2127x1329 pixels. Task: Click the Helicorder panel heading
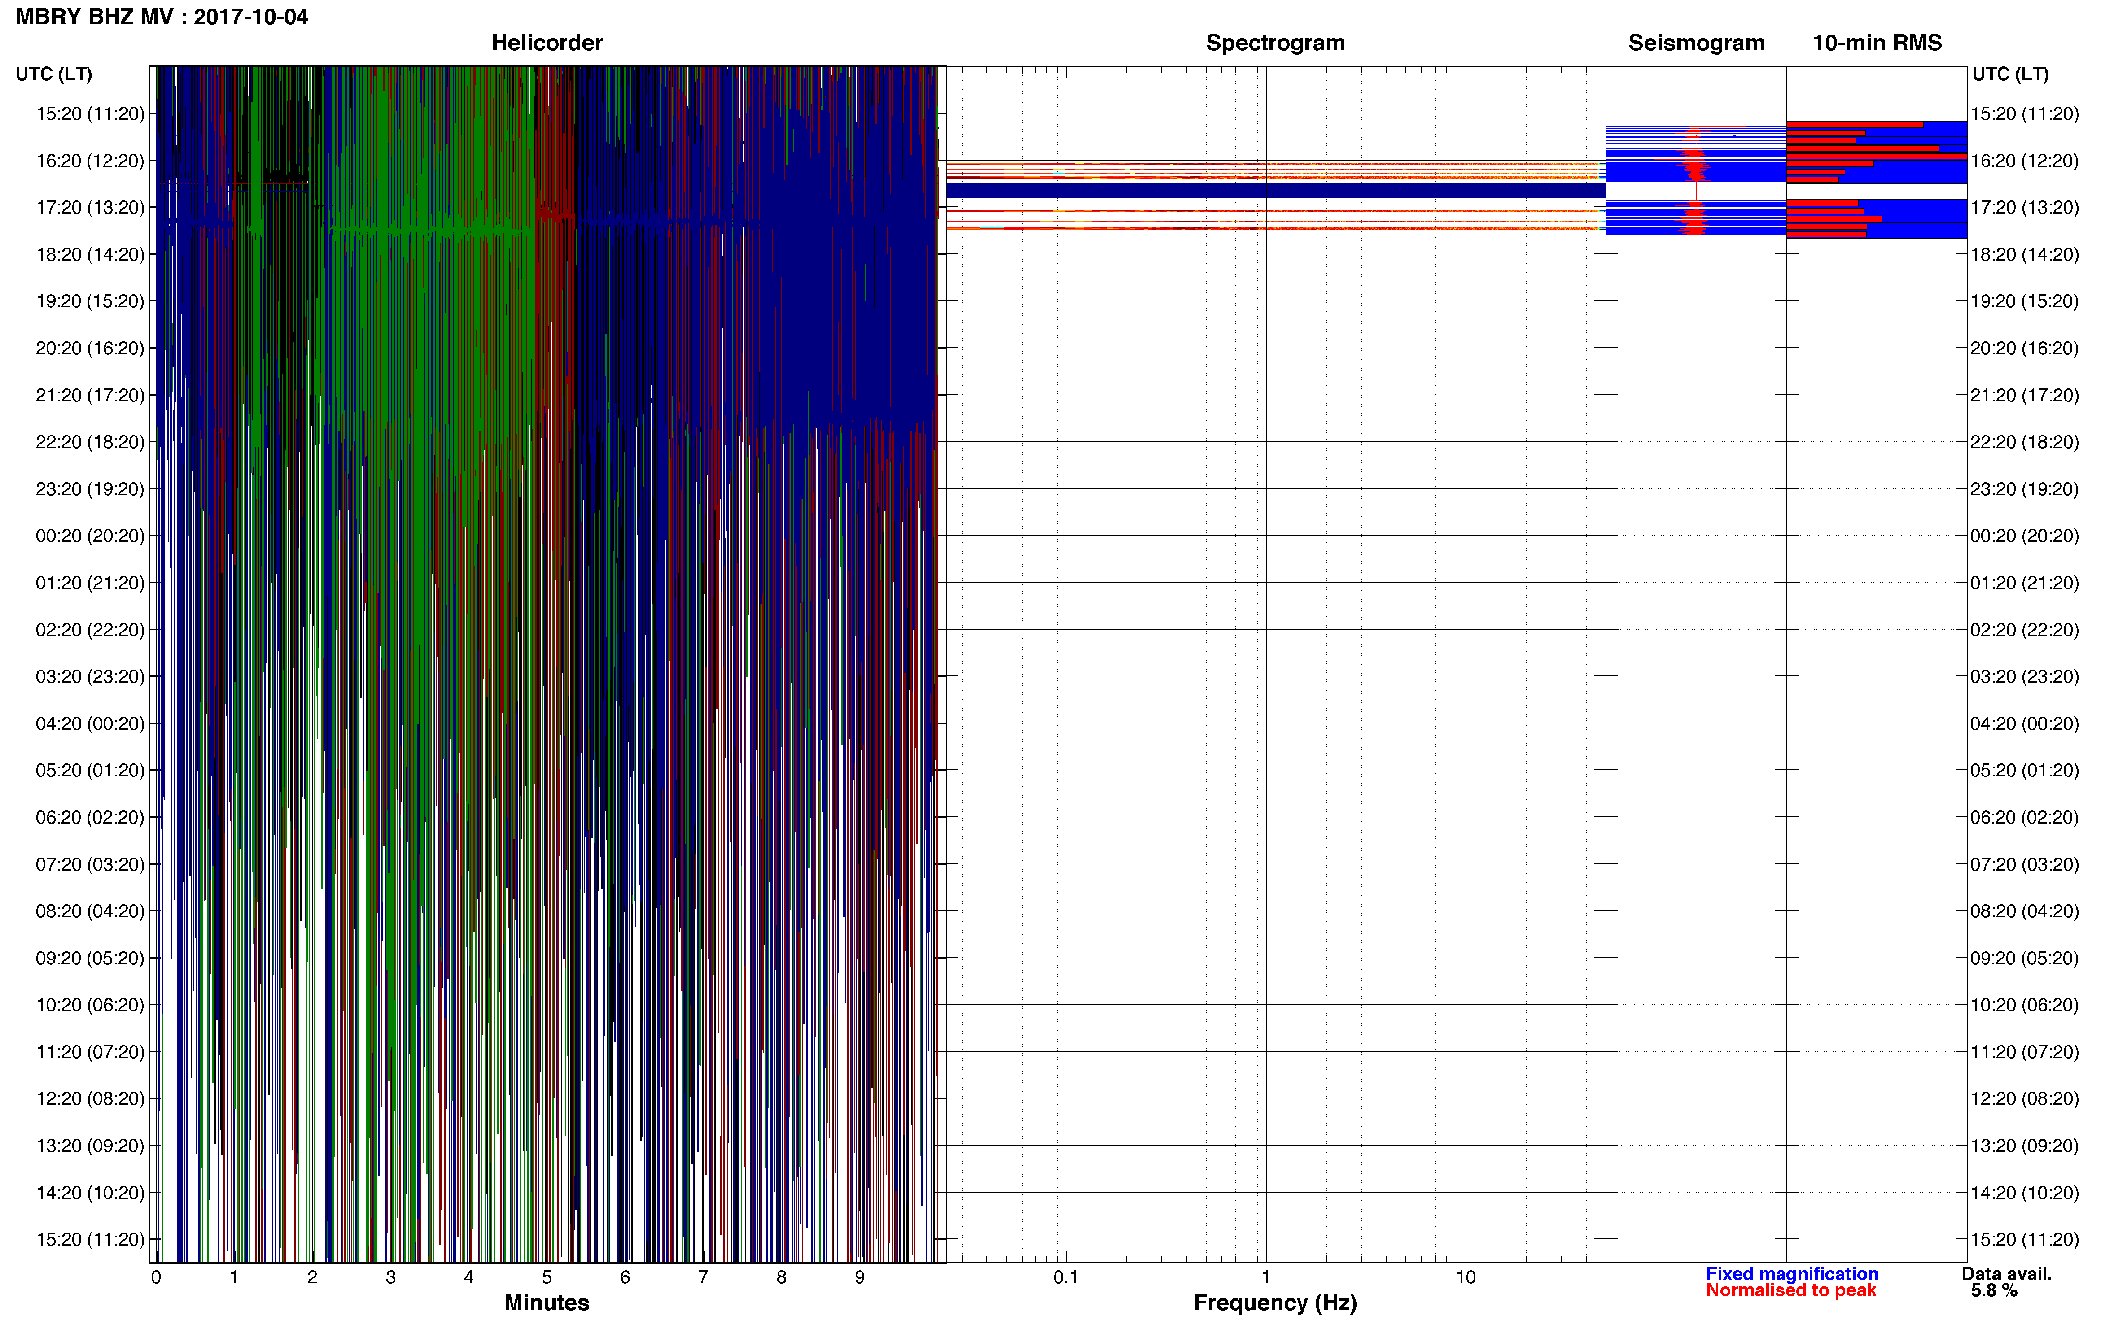click(546, 43)
